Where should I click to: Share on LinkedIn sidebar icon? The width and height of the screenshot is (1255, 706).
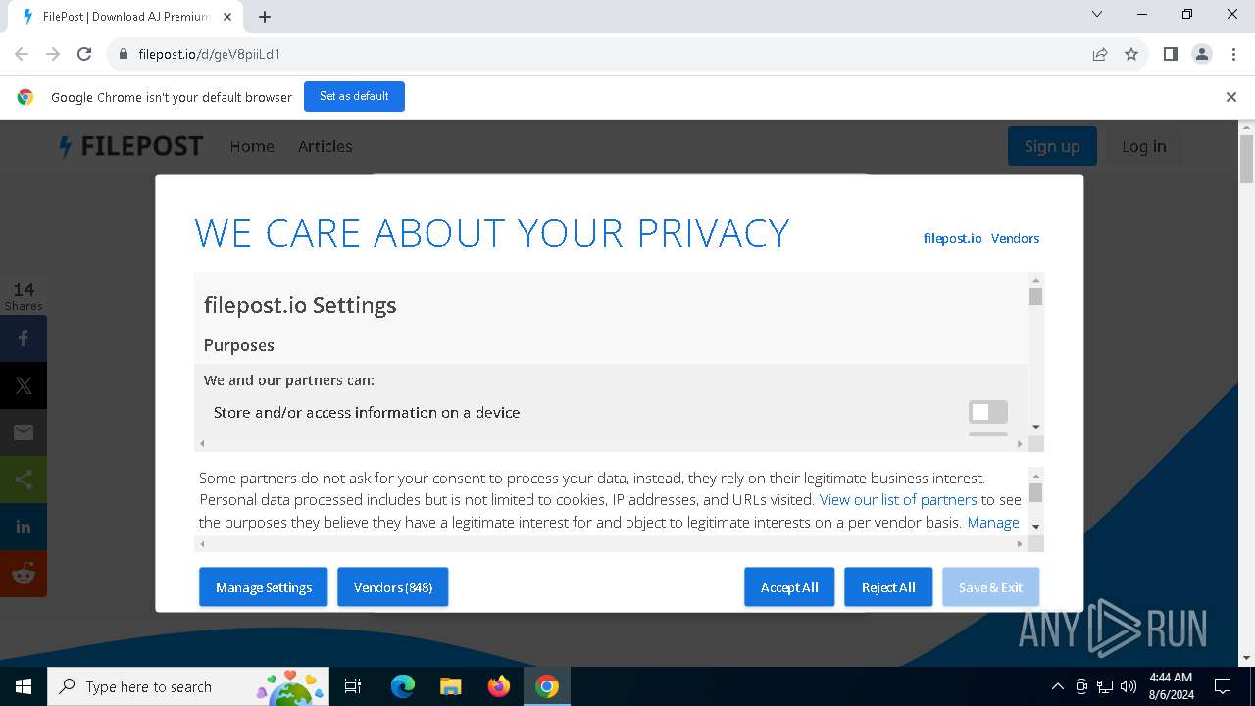24,527
